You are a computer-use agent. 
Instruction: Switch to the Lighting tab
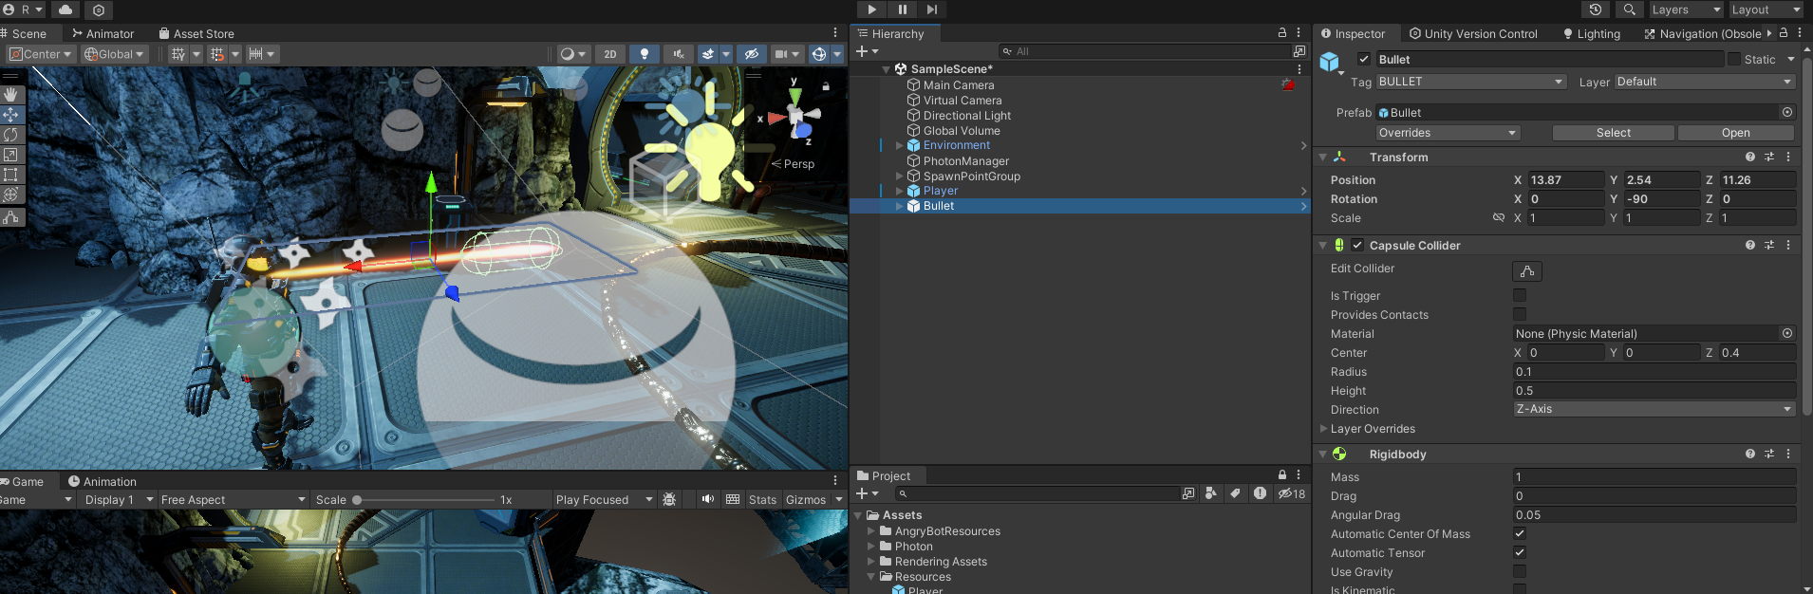pos(1592,33)
